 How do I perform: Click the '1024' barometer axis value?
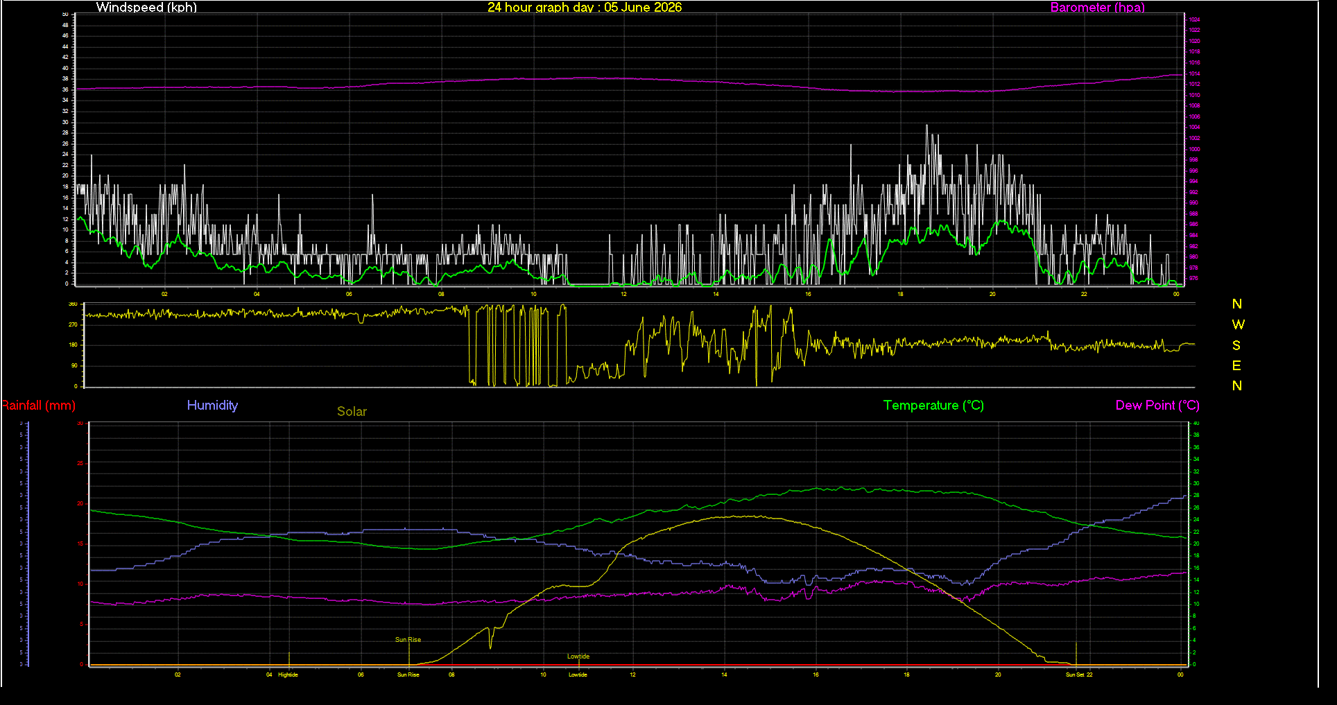[1194, 19]
